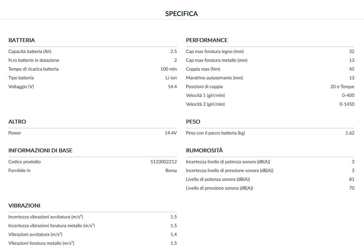
Task: Click the RUMOROSITÀ section heading
Action: pos(204,151)
